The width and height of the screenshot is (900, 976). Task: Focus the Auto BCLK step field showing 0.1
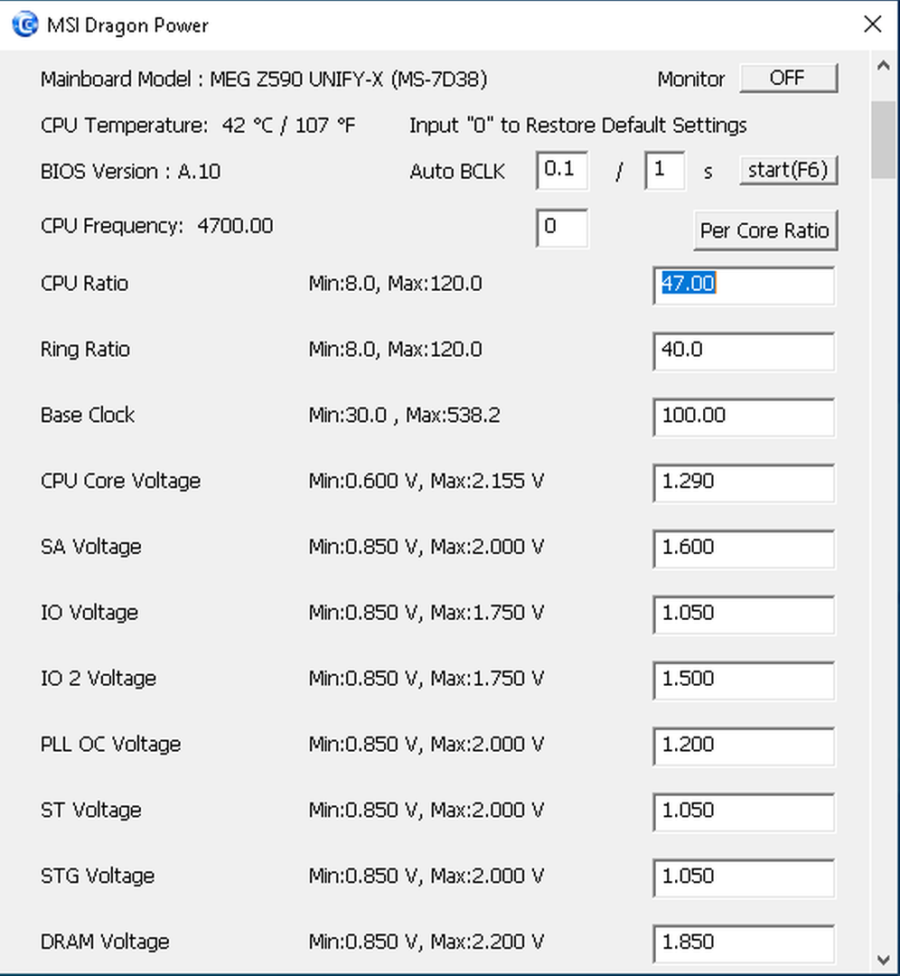click(x=562, y=170)
